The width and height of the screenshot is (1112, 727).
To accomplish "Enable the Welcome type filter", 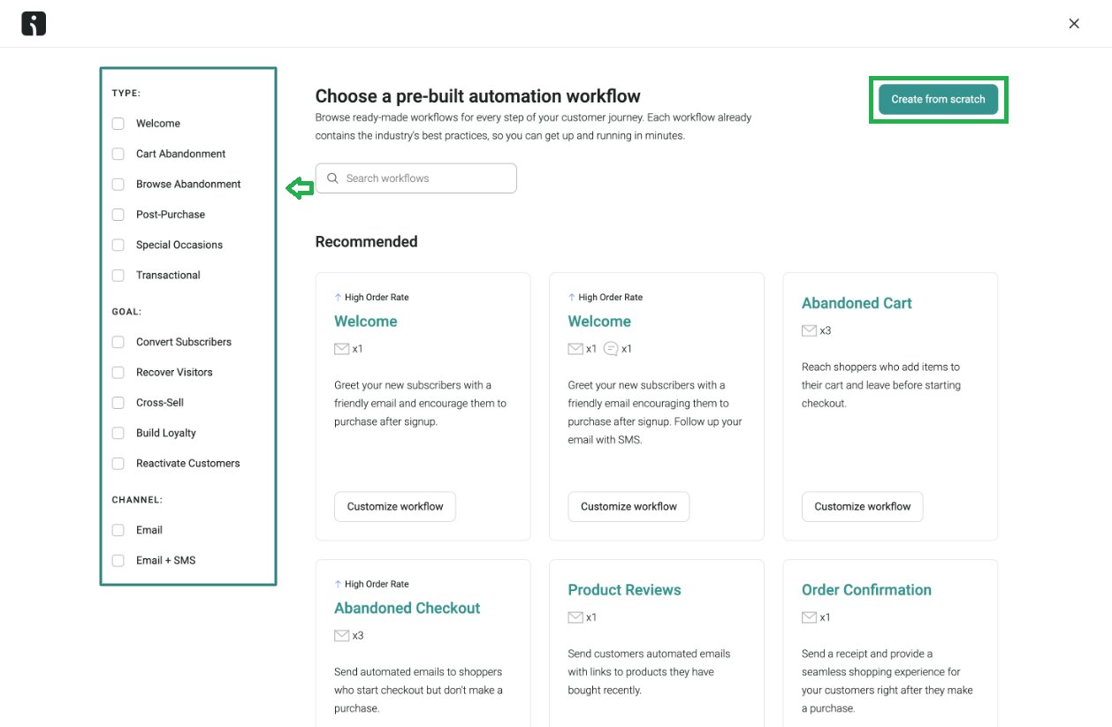I will (x=118, y=124).
